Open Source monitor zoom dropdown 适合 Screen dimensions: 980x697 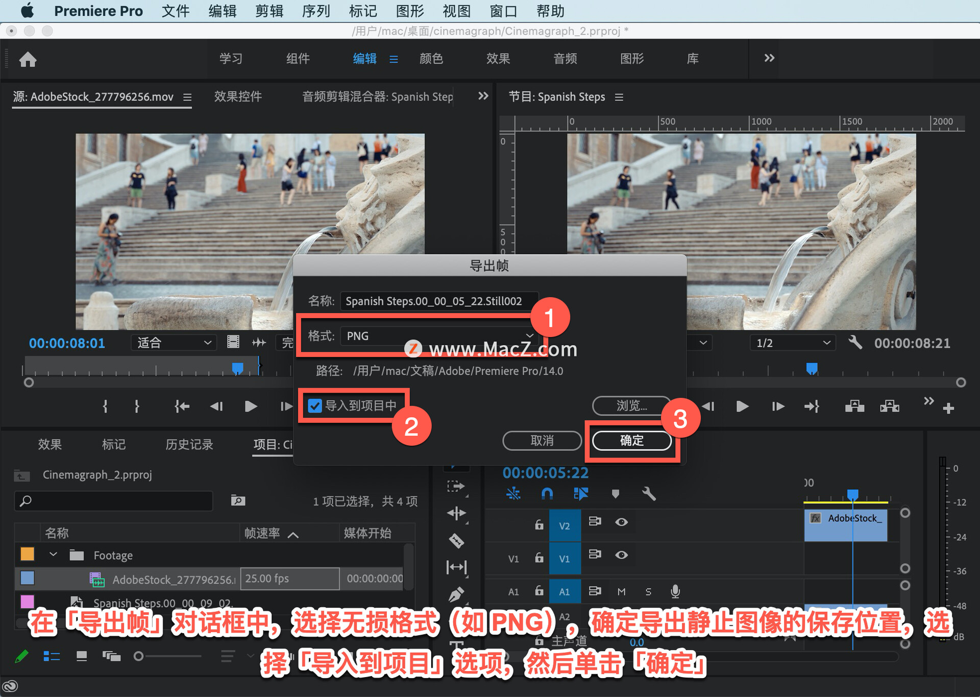(174, 343)
